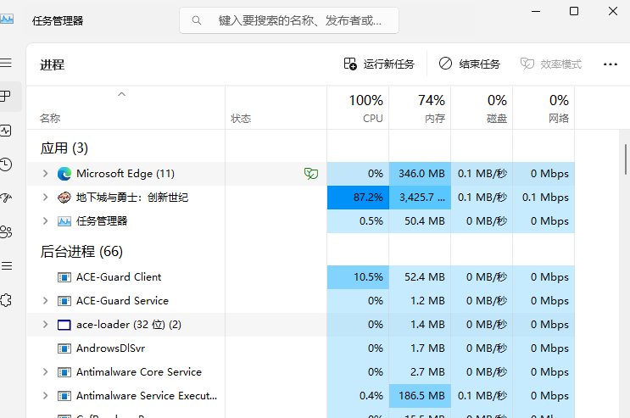Viewport: 630px width, 418px height.
Task: Select the 87.2% CPU cell
Action: pos(358,198)
